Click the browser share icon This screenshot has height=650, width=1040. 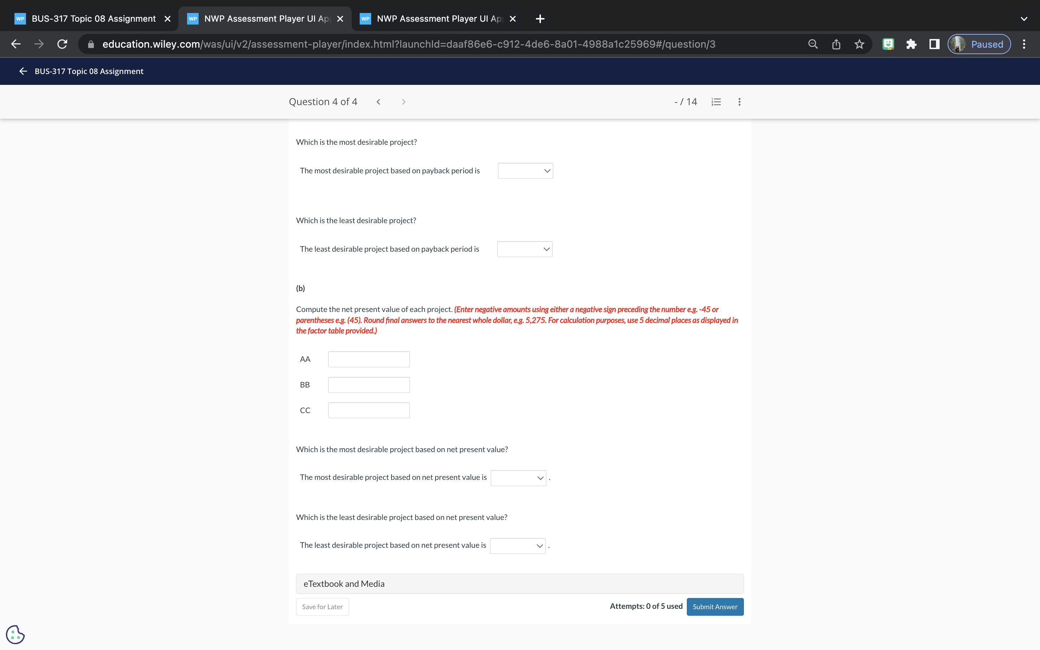pyautogui.click(x=836, y=44)
